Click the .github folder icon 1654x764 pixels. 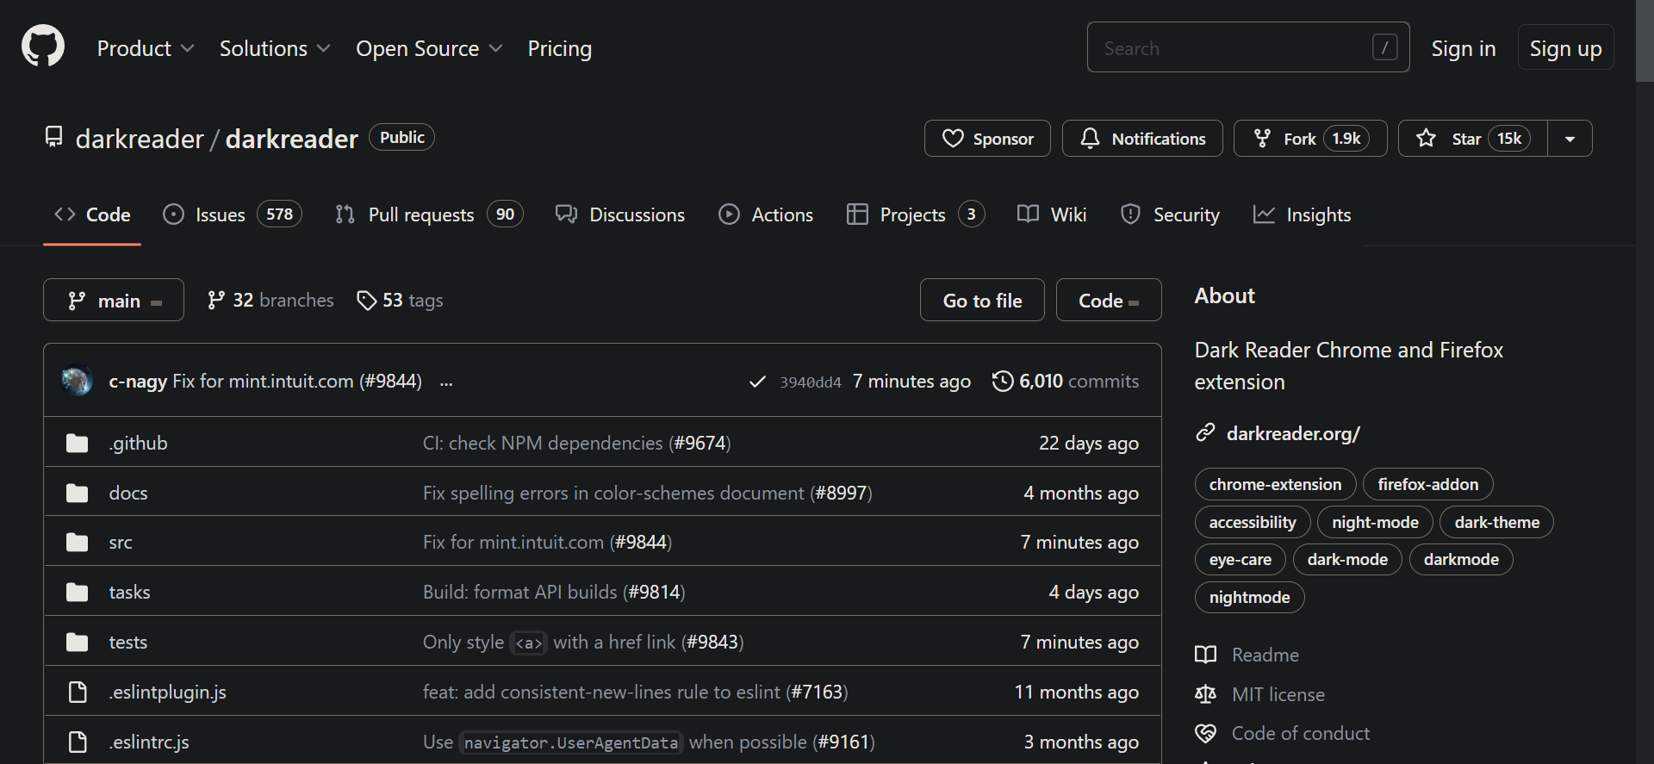pyautogui.click(x=78, y=444)
